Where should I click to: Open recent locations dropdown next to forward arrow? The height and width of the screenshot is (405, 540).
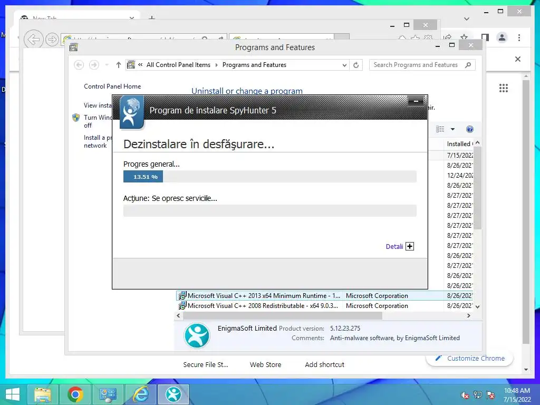107,65
